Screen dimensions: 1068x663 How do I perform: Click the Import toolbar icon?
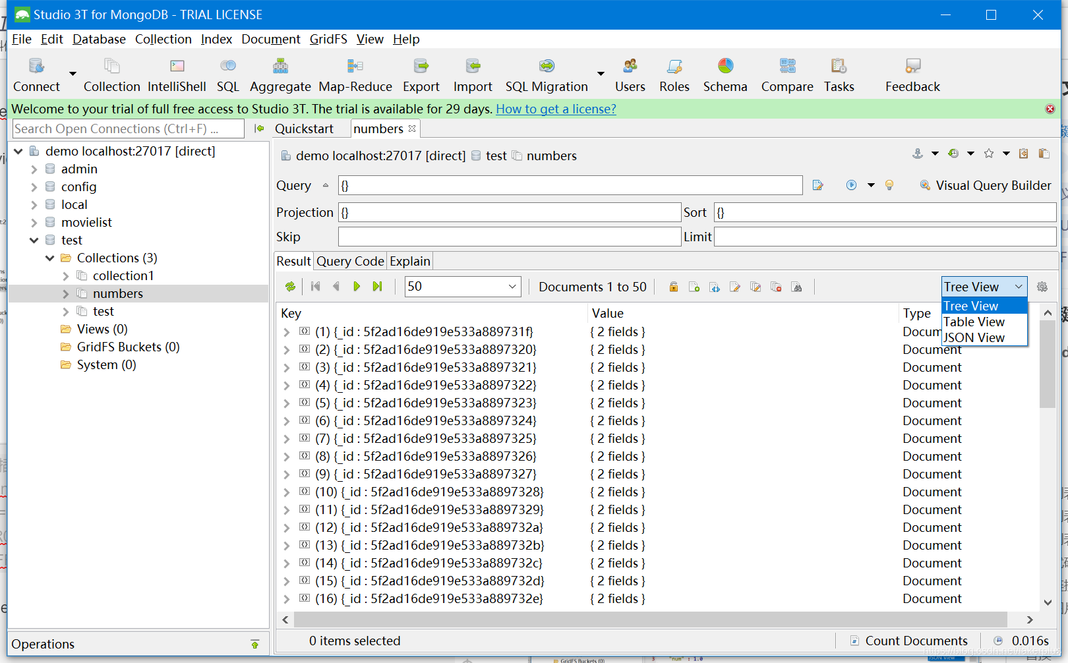click(x=473, y=75)
